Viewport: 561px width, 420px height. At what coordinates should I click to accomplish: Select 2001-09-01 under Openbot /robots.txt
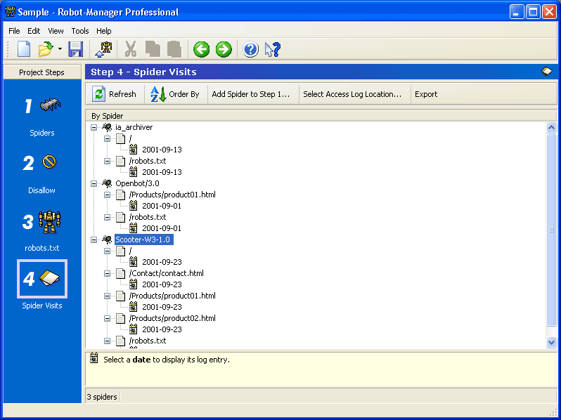tap(162, 228)
